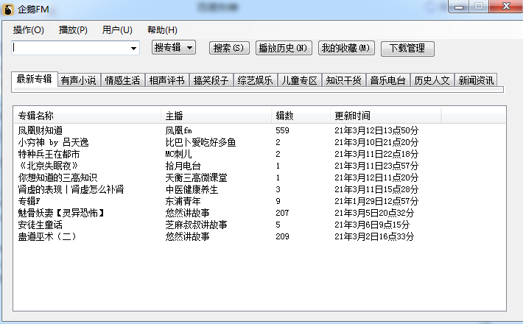This screenshot has width=523, height=324.
Task: Click the host name 东浦青年
Action: tap(183, 201)
